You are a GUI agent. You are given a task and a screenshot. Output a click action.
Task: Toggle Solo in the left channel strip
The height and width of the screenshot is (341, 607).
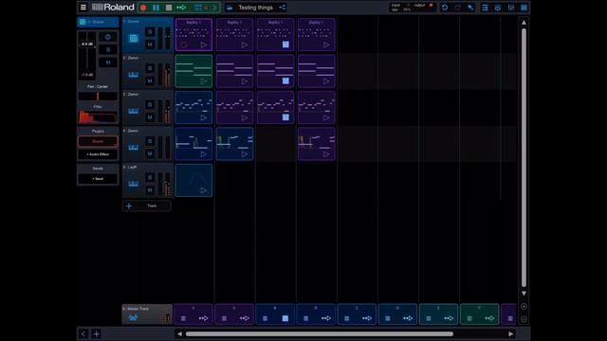pyautogui.click(x=108, y=49)
